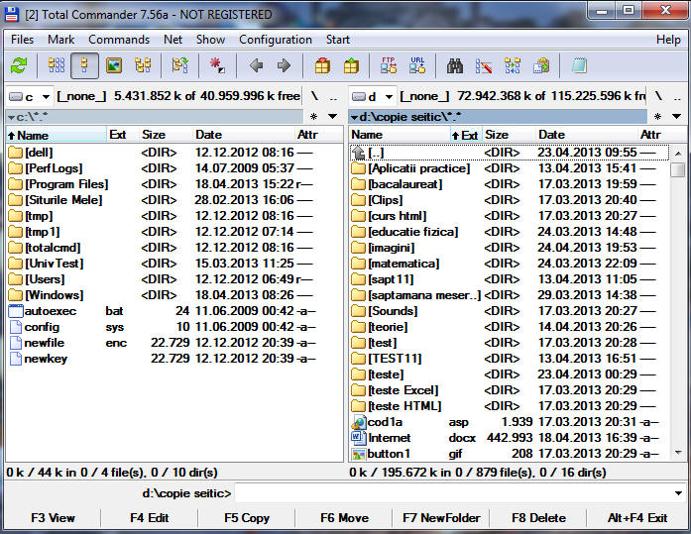
Task: Click the green Refresh icon in toolbar
Action: (x=18, y=66)
